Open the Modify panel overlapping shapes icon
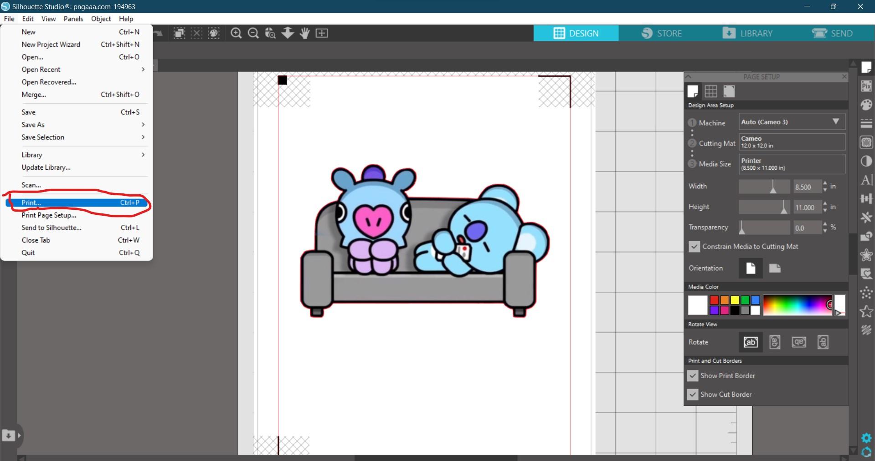Screen dimensions: 875x461 (866, 236)
